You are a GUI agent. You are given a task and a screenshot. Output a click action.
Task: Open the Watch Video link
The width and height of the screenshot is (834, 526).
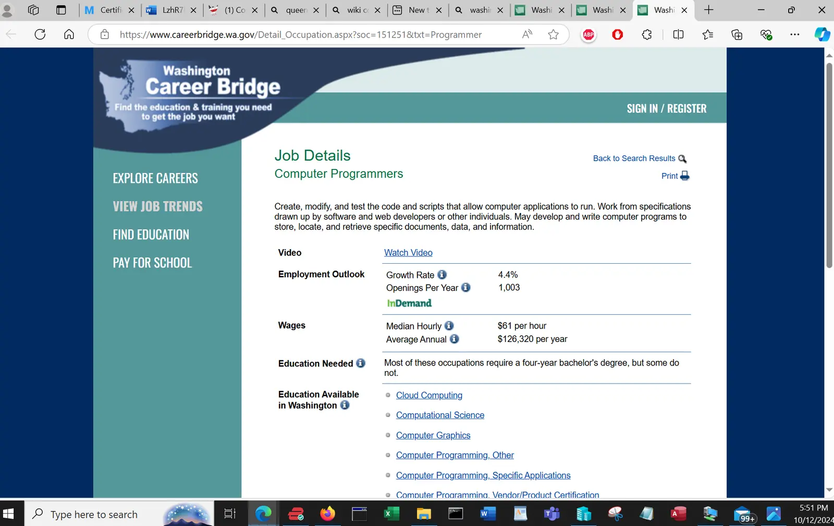408,253
